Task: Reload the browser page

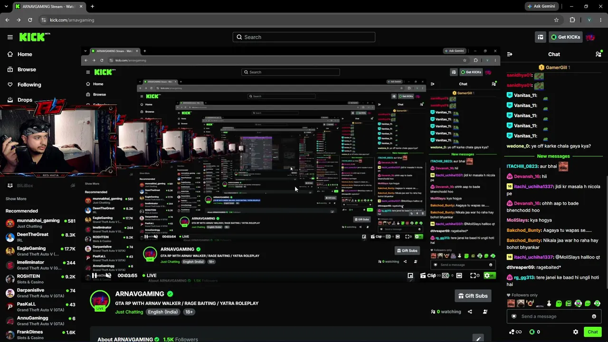Action: pyautogui.click(x=30, y=20)
